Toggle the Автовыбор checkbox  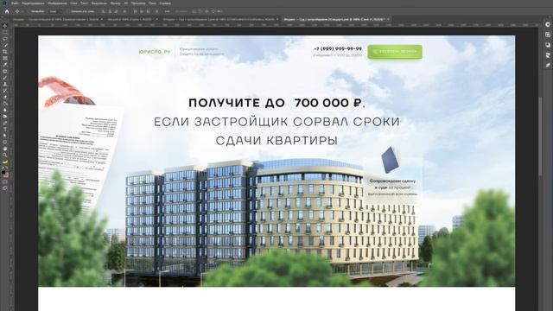29,11
